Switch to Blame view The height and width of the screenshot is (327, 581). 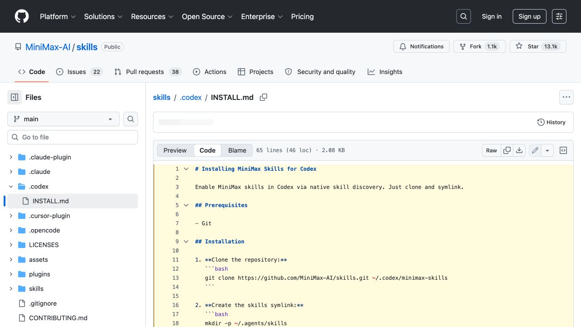coord(237,150)
